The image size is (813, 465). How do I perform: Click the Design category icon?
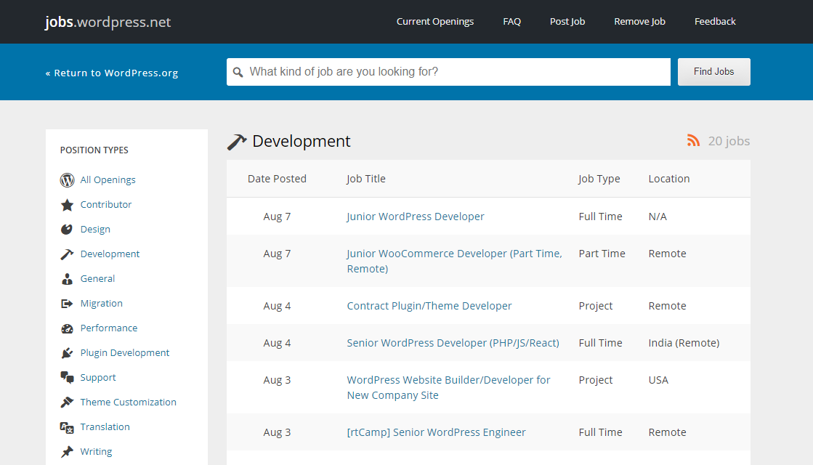pyautogui.click(x=67, y=229)
